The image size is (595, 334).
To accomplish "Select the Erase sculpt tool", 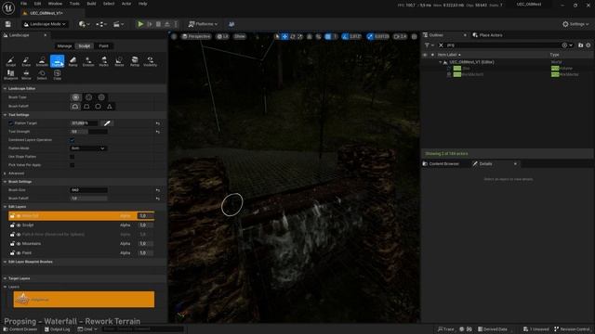I will coord(26,61).
